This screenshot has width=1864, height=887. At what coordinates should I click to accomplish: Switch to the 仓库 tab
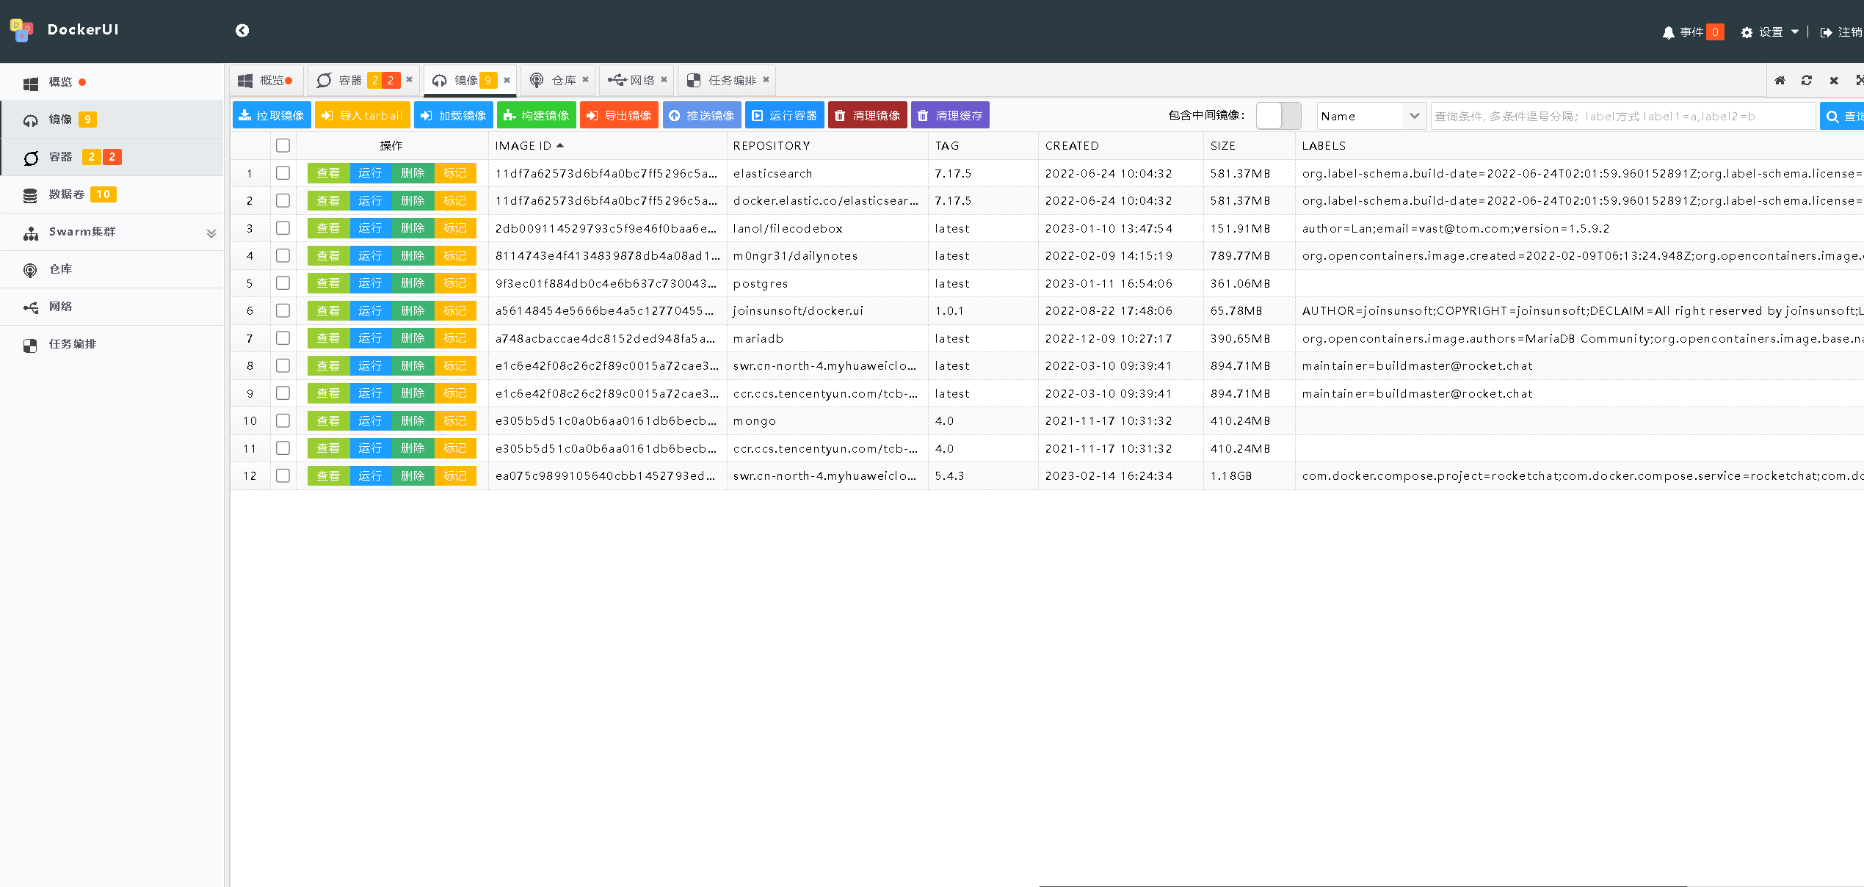pyautogui.click(x=563, y=81)
